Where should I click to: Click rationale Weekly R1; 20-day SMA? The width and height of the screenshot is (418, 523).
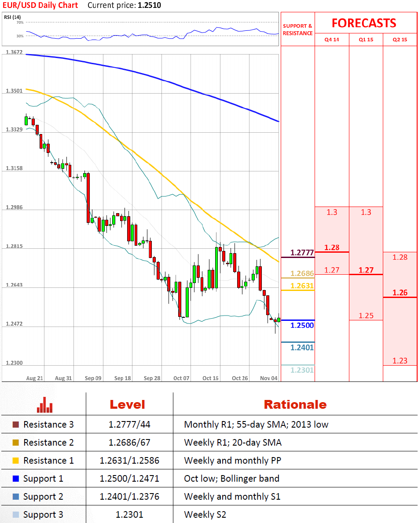click(x=233, y=443)
